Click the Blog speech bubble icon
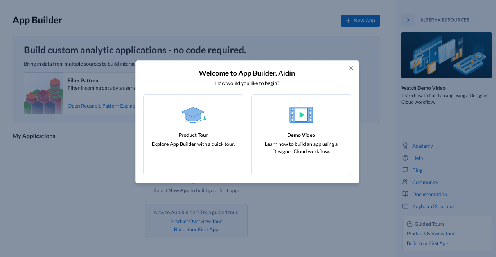496x257 pixels. [x=405, y=170]
